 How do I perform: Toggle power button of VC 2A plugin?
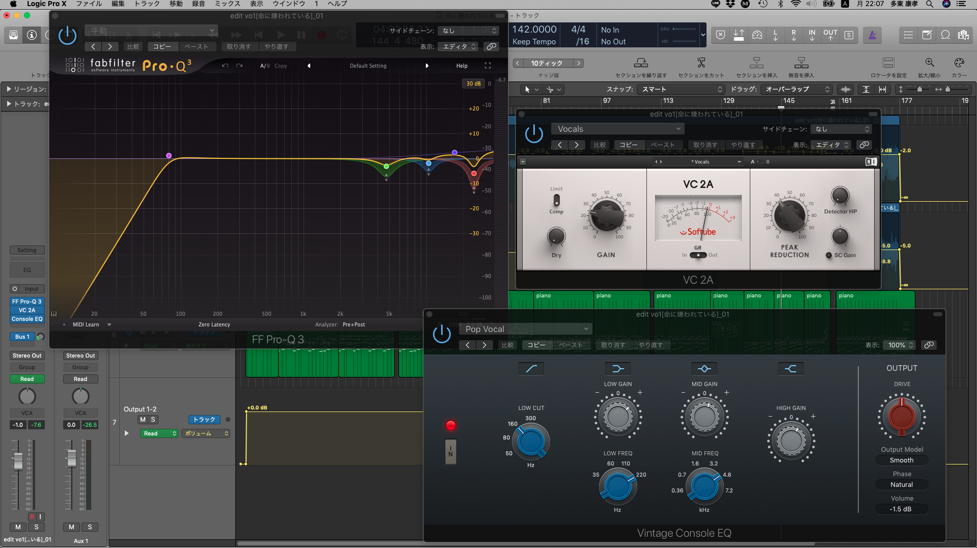pos(534,134)
